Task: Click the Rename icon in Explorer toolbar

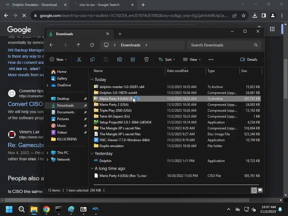Action: 119,60
